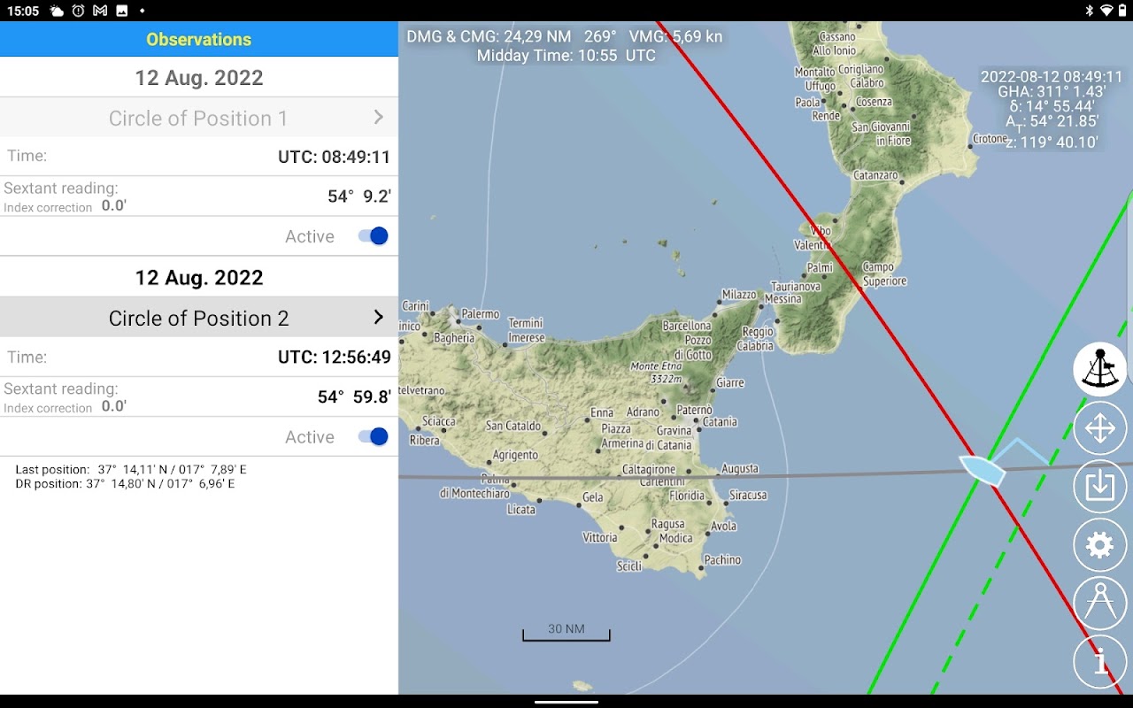Select the divider compass measuring tool

(1099, 604)
